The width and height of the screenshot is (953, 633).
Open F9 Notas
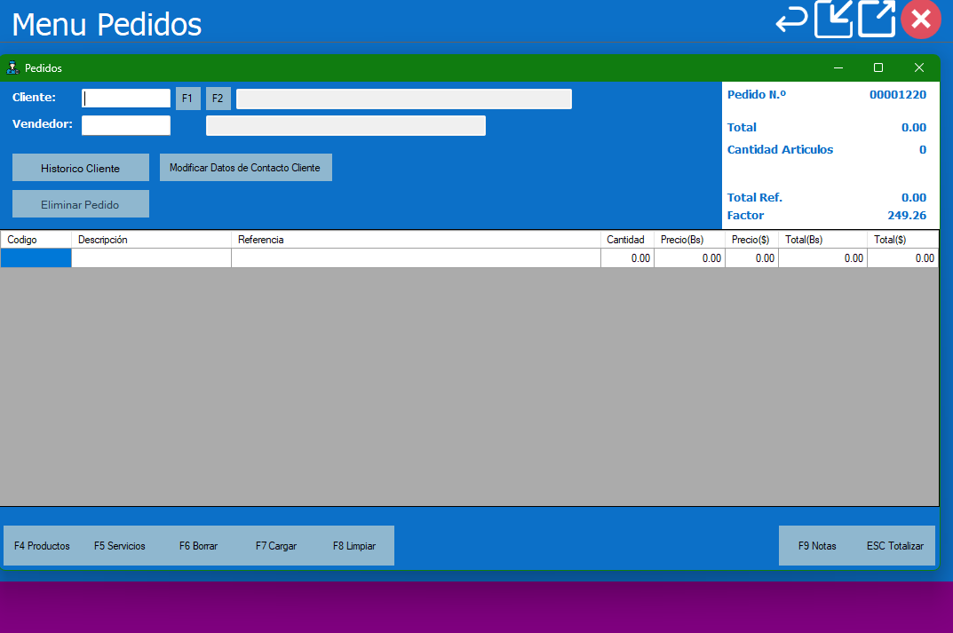[817, 546]
